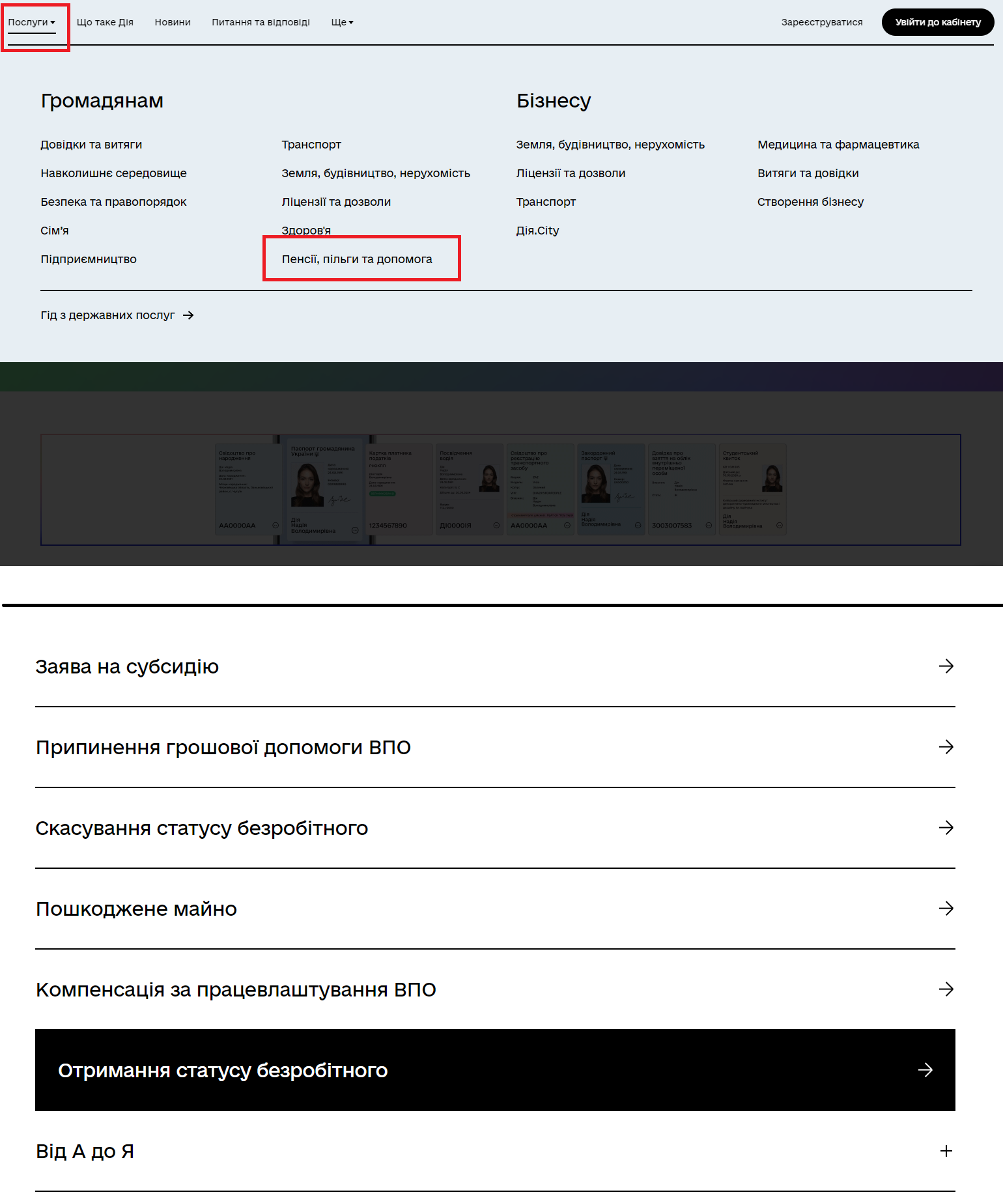Open Питання та відповіді page
Viewport: 1003px width, 1201px height.
[x=261, y=22]
